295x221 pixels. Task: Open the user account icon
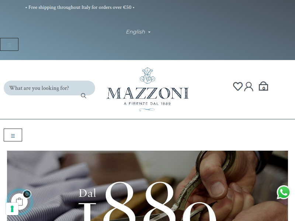(249, 87)
